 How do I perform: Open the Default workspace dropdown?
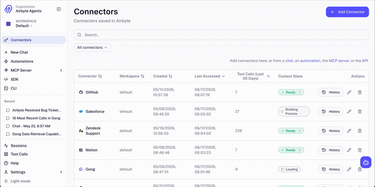pos(24,26)
